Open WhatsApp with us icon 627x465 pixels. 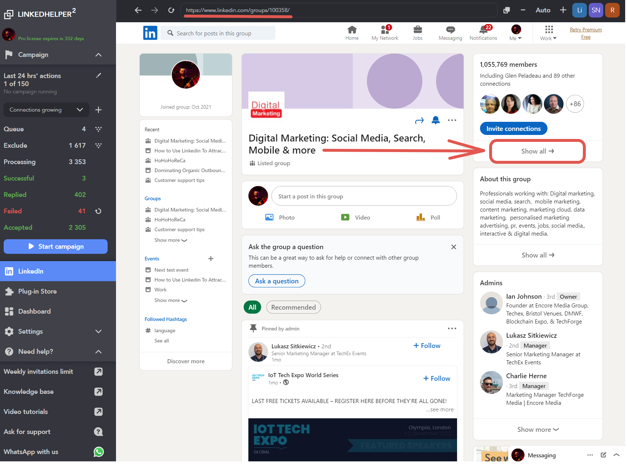(x=98, y=452)
